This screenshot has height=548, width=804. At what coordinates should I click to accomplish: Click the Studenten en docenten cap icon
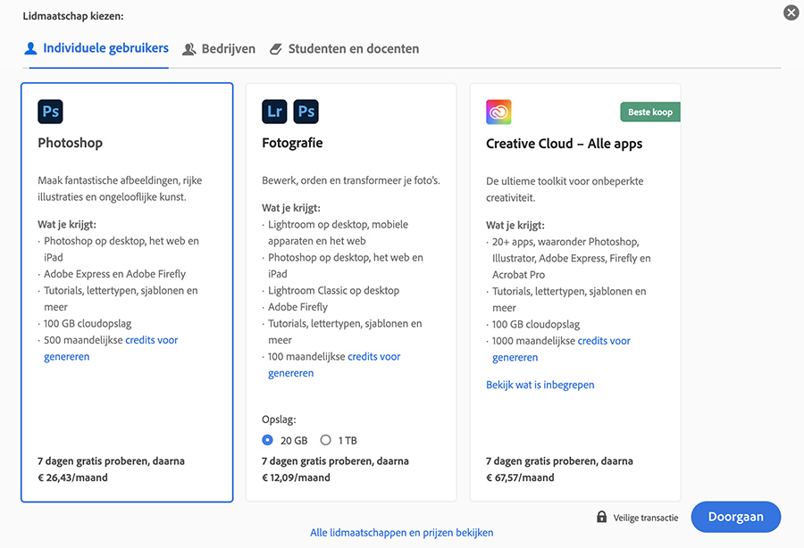pyautogui.click(x=276, y=49)
